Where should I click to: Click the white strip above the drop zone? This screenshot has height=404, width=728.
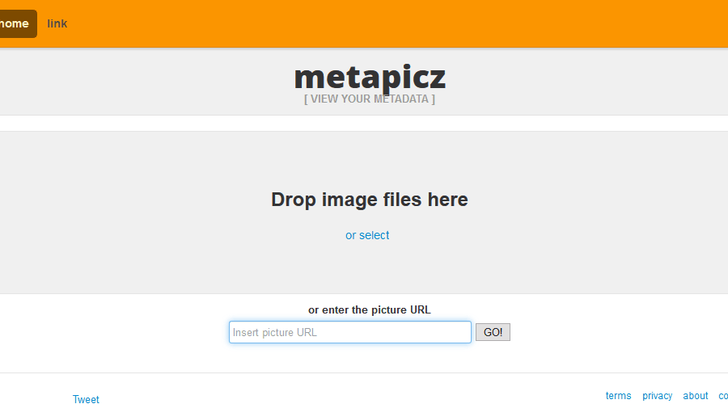tap(364, 124)
